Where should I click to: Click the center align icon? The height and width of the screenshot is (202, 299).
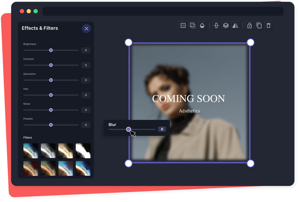tap(216, 25)
